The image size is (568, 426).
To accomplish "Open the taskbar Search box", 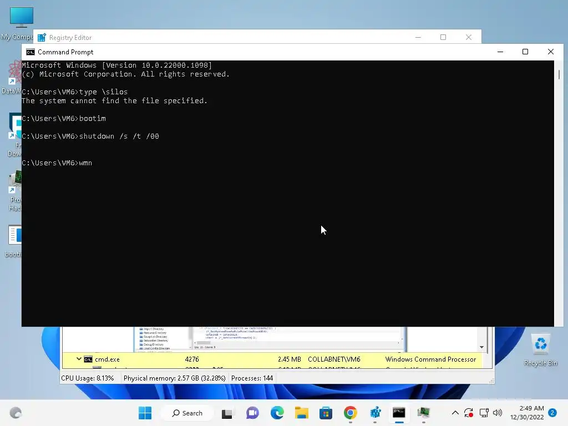I will click(x=187, y=413).
